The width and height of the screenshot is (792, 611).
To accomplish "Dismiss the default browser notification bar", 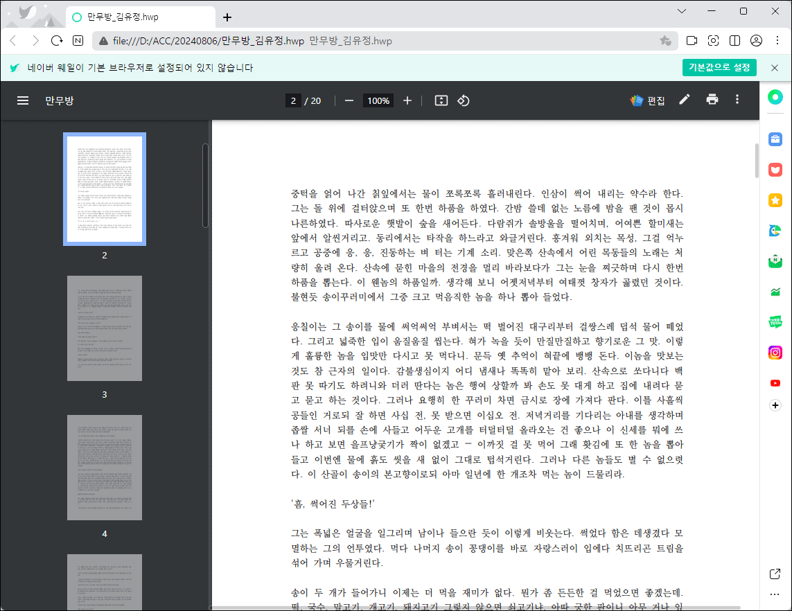I will (x=774, y=68).
